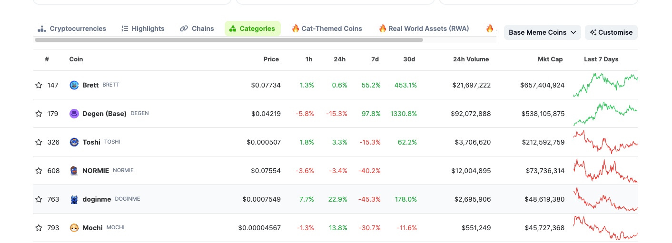The width and height of the screenshot is (672, 243).
Task: Click the fire icon beside Cat-Themed Coins
Action: click(x=296, y=29)
